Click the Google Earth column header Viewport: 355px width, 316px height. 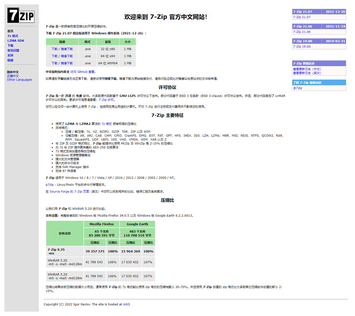click(x=137, y=224)
